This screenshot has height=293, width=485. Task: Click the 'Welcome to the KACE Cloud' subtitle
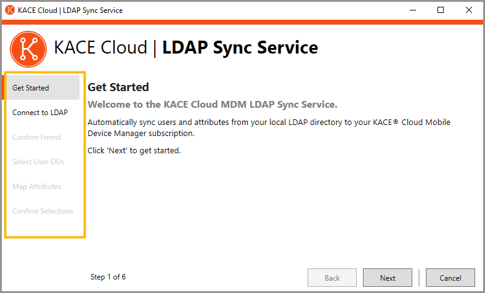click(x=213, y=104)
